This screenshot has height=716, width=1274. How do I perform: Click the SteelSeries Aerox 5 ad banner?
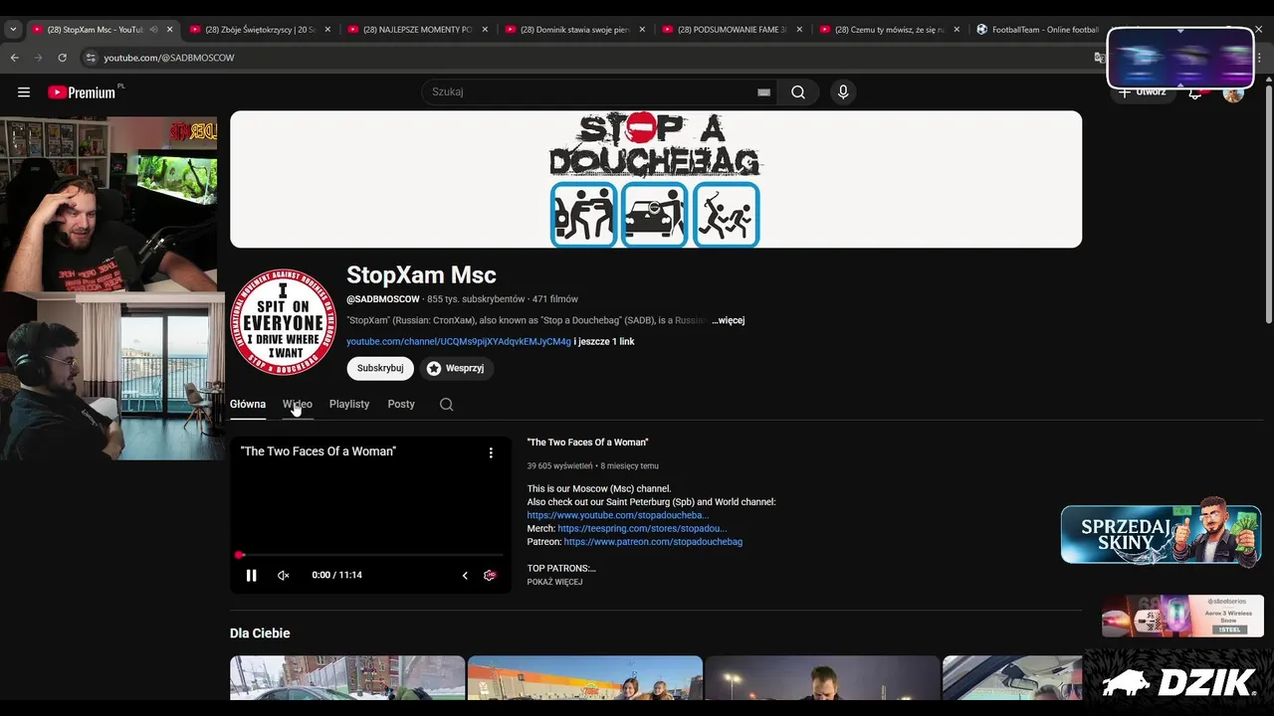pos(1182,616)
